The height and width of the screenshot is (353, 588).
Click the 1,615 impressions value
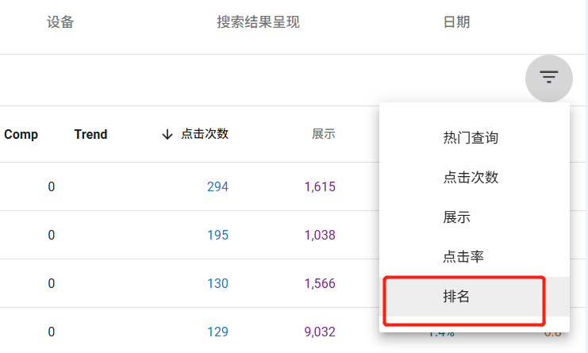click(319, 187)
